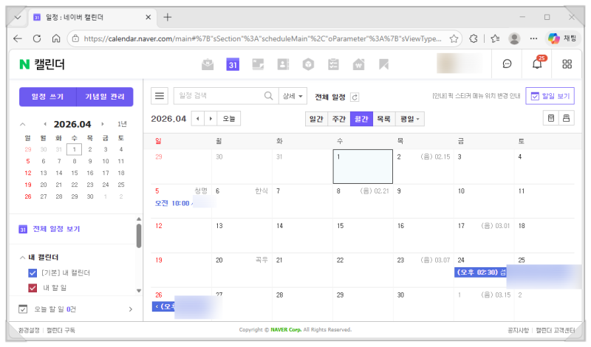Click the 할일 보기 button
Image resolution: width=591 pixels, height=347 pixels.
coord(550,96)
